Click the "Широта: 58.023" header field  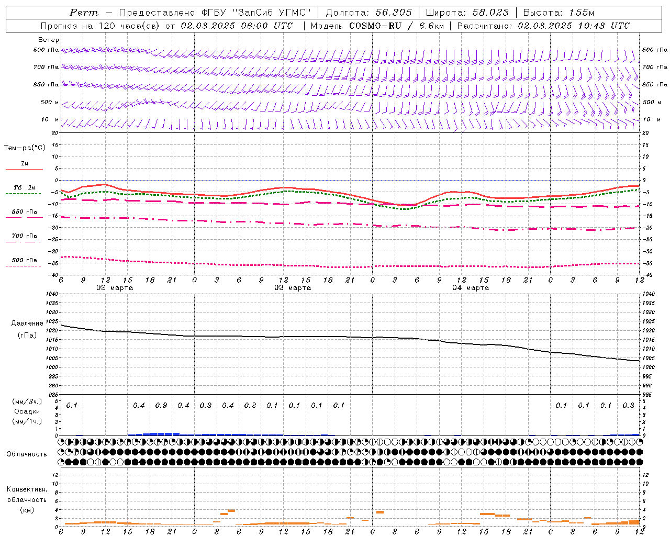pos(467,13)
